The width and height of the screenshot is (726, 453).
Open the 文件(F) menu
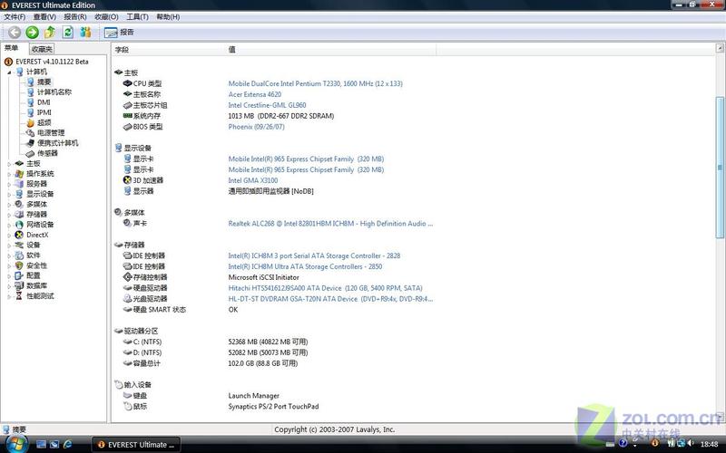coord(15,16)
